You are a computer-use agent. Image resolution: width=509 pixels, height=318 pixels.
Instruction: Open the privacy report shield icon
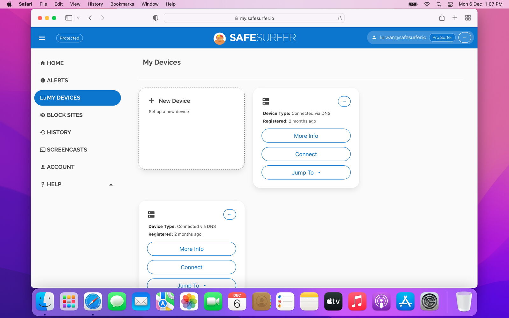pyautogui.click(x=156, y=18)
